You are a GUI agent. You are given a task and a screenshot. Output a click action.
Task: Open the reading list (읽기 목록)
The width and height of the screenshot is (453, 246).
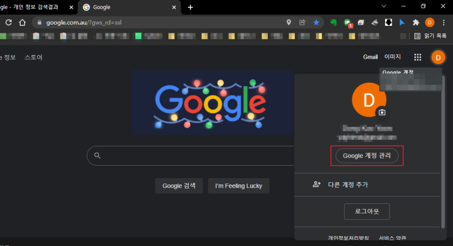click(431, 36)
